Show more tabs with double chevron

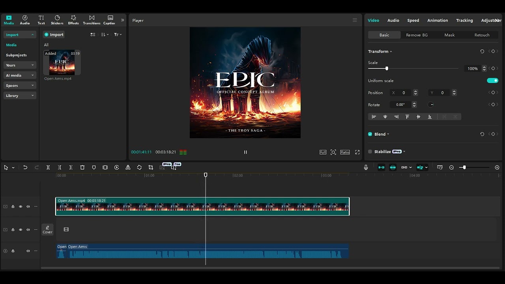122,20
